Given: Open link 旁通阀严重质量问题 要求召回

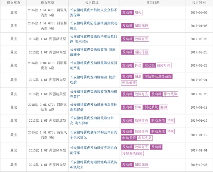Looking at the screenshot, I should click(x=94, y=39).
